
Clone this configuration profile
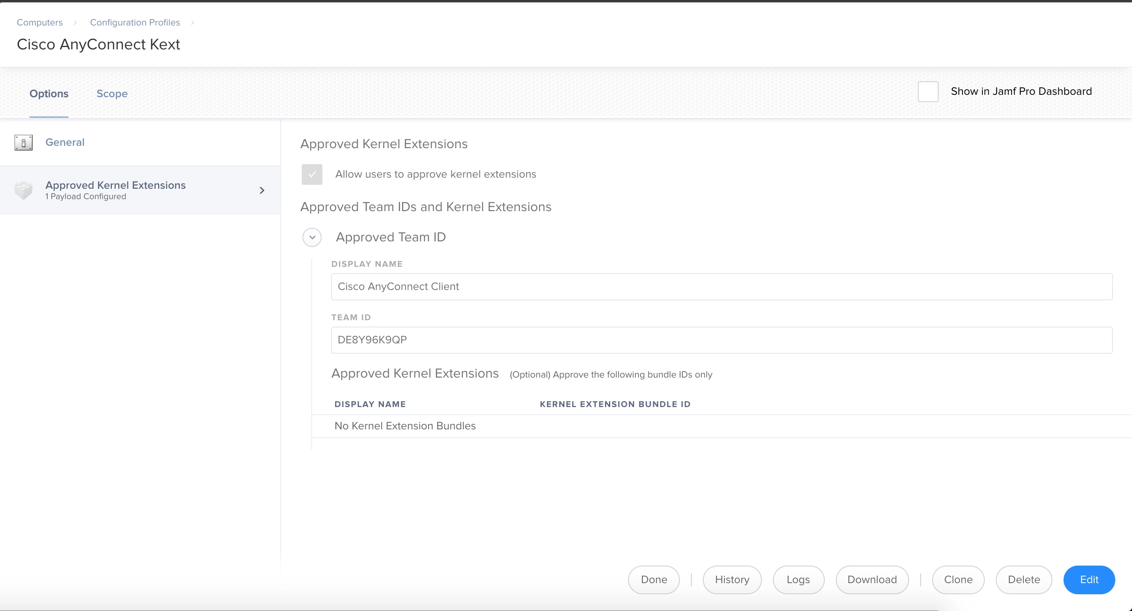[958, 580]
